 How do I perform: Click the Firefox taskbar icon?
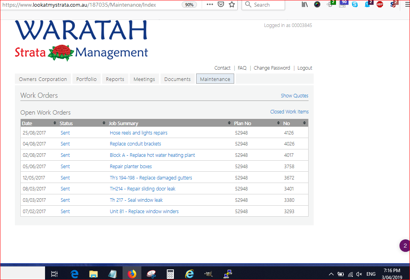click(x=132, y=274)
